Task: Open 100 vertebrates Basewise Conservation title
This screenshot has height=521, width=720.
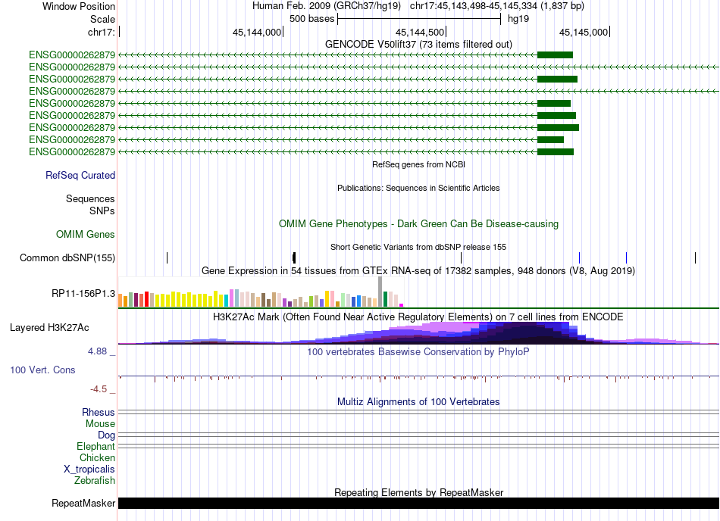Action: point(418,352)
